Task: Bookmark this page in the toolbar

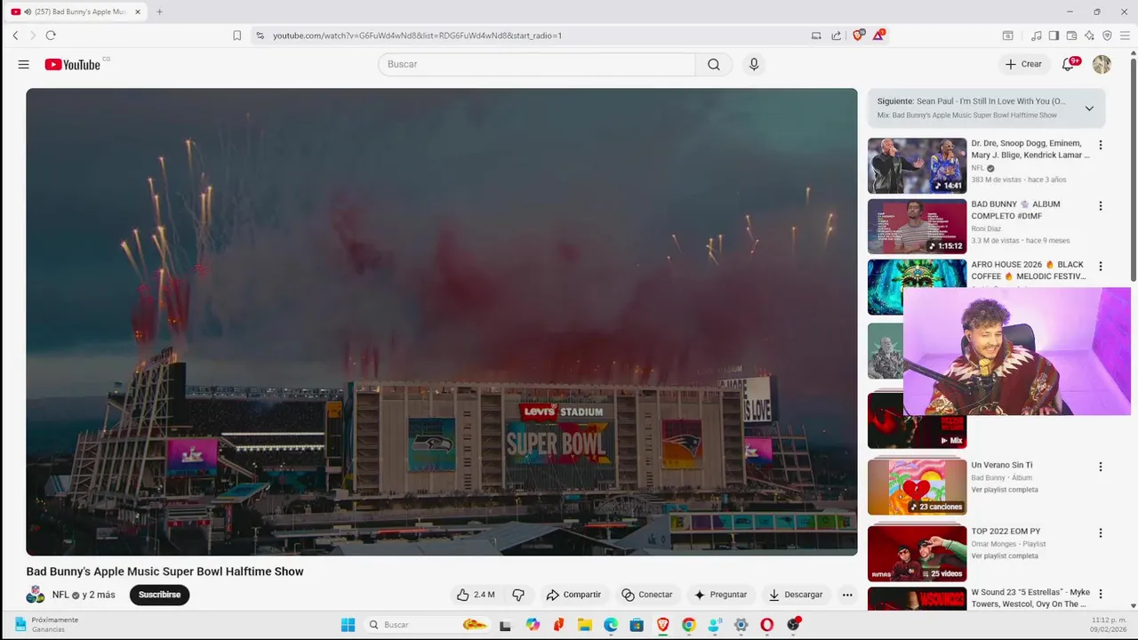Action: pyautogui.click(x=236, y=36)
